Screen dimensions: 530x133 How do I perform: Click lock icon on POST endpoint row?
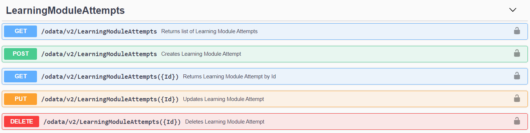517,54
